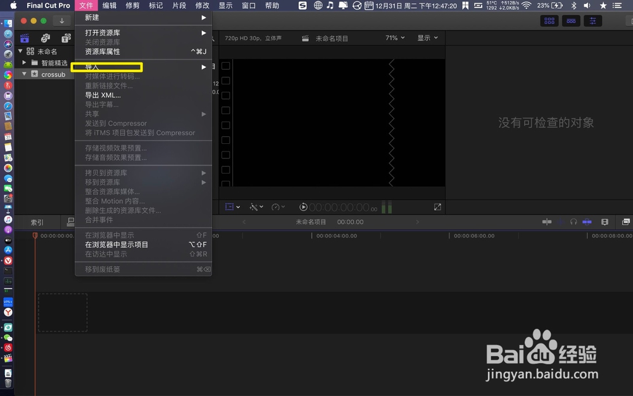The width and height of the screenshot is (633, 396).
Task: Open the timeline 索引 index button
Action: pyautogui.click(x=37, y=222)
